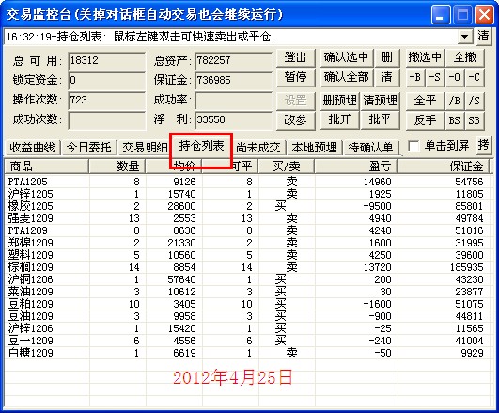The height and width of the screenshot is (413, 499).
Task: Click the -B quick cancel button
Action: (x=415, y=77)
